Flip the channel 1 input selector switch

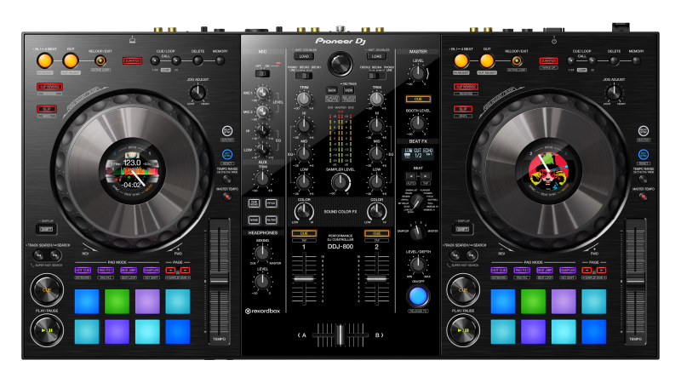coord(304,74)
